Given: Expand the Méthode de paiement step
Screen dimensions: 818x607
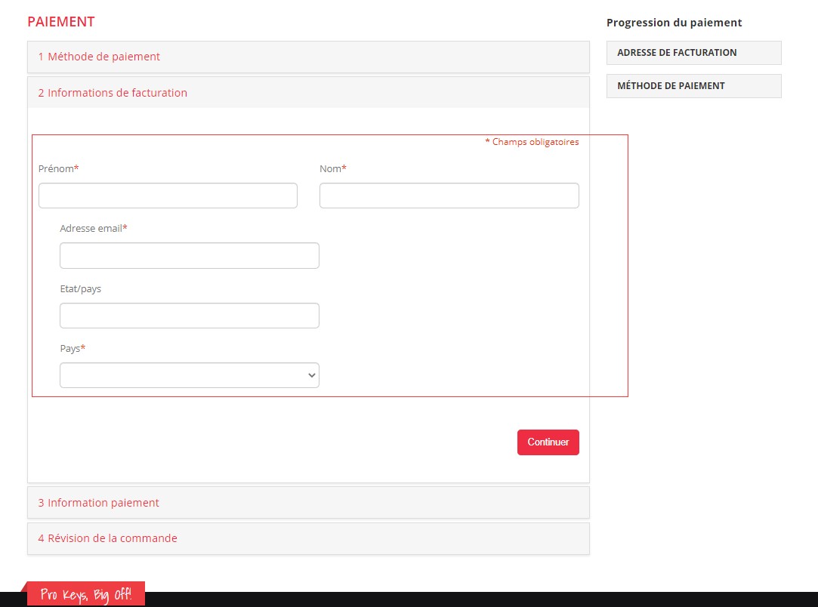Looking at the screenshot, I should (99, 57).
